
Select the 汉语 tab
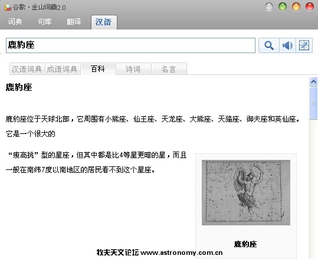(x=104, y=22)
